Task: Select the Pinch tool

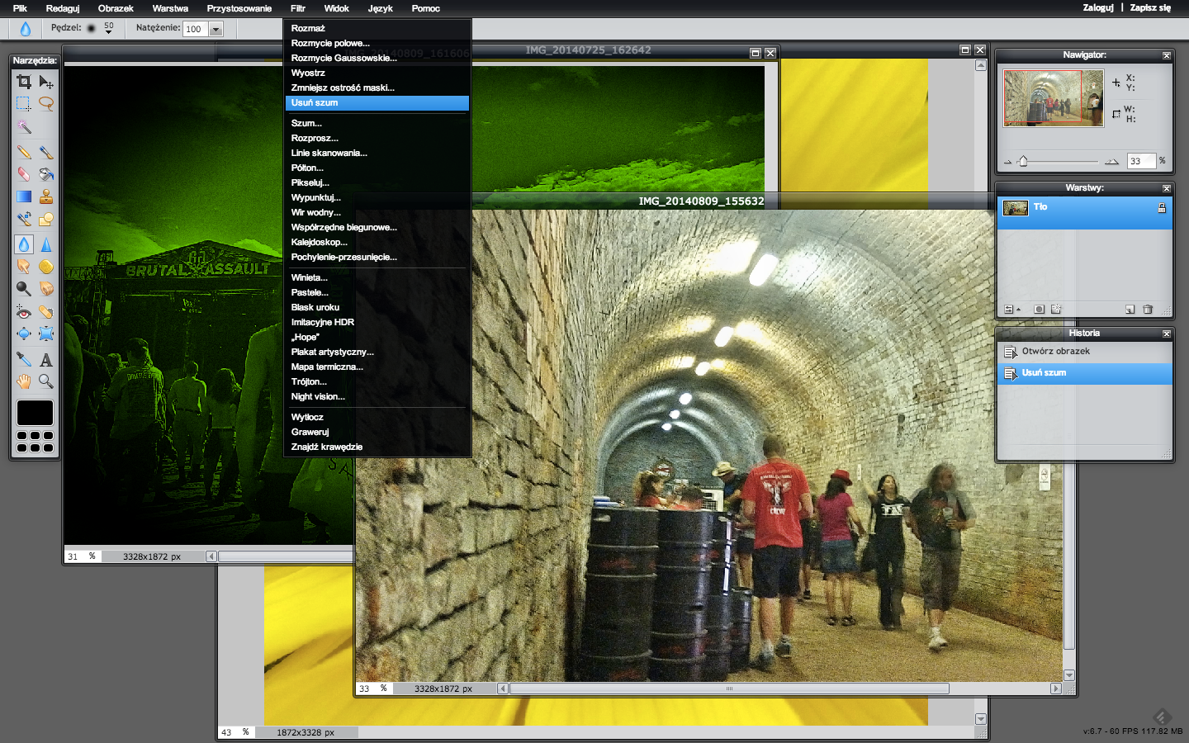Action: coord(46,334)
